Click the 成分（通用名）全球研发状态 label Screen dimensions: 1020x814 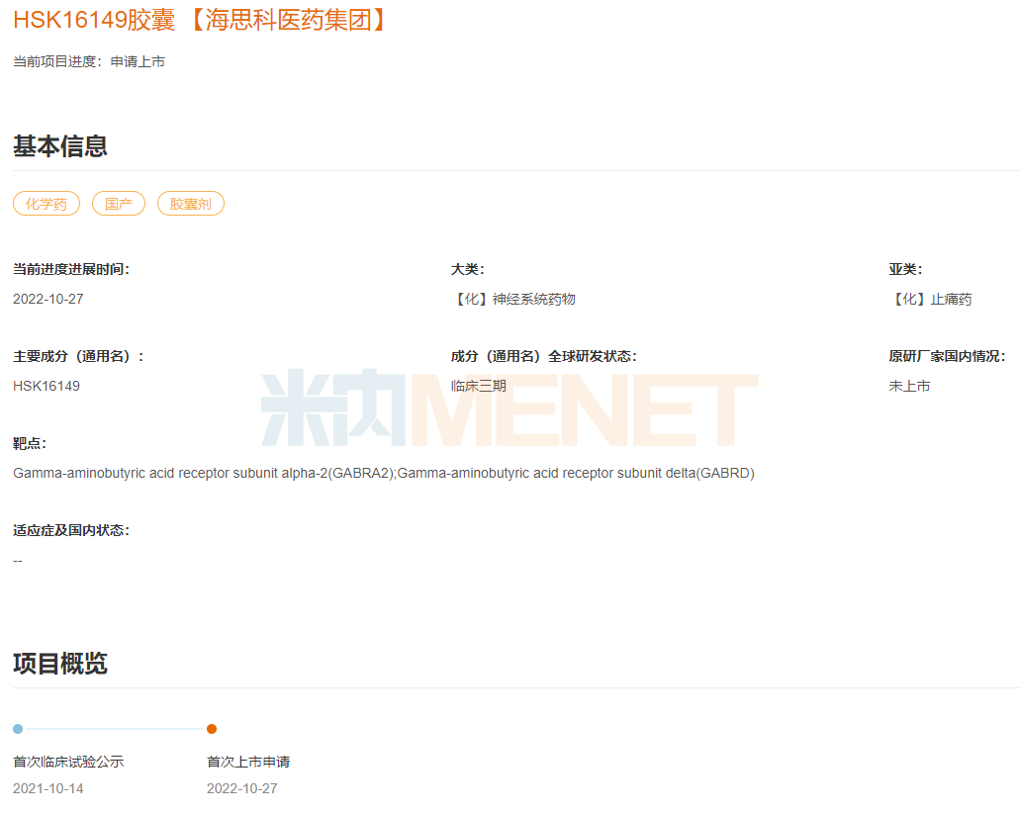pyautogui.click(x=544, y=356)
